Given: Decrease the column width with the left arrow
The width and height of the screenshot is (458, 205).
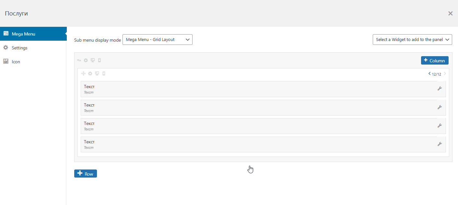Looking at the screenshot, I should click(x=430, y=74).
